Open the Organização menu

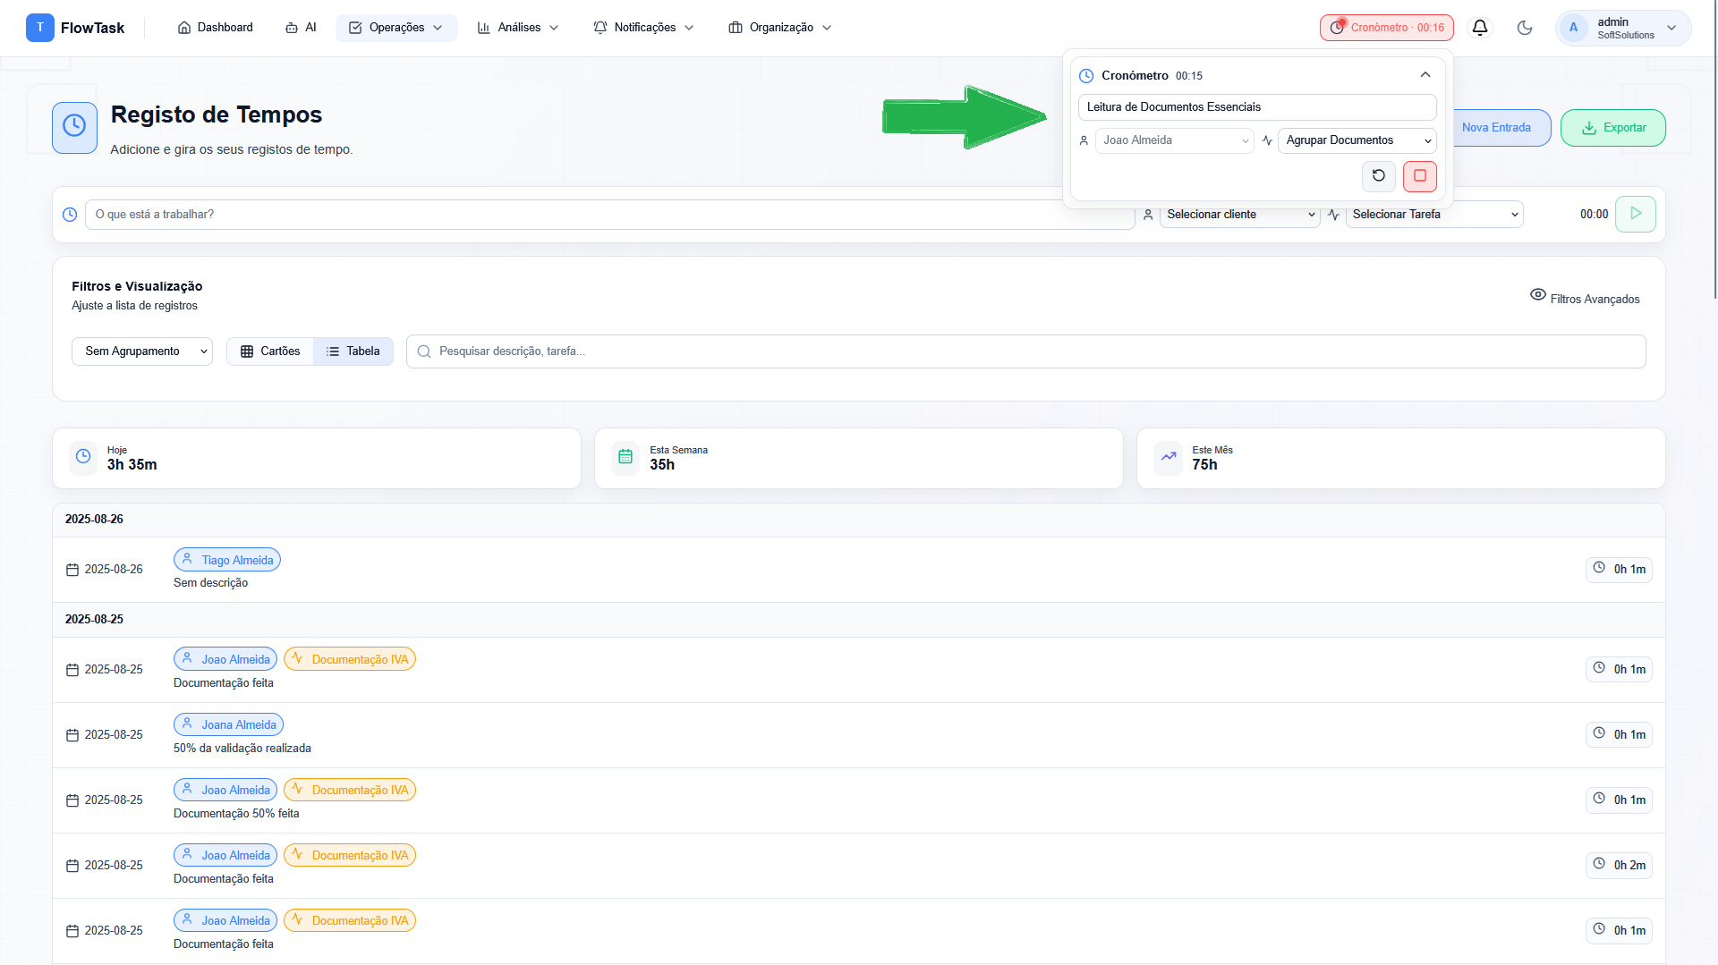click(780, 28)
